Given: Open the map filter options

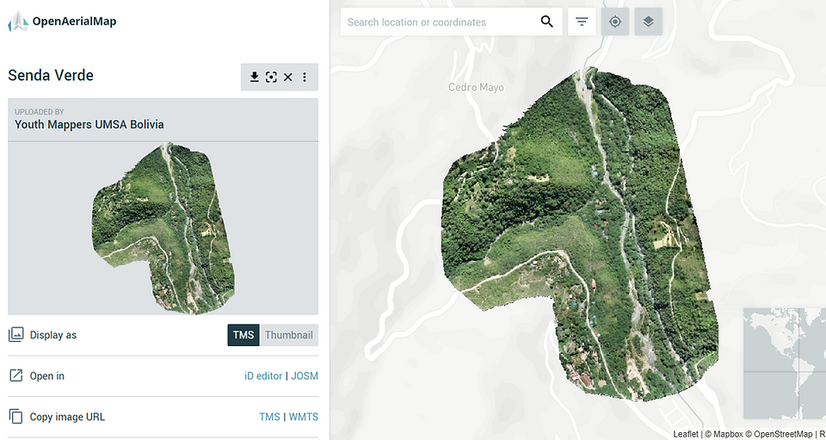Looking at the screenshot, I should 582,22.
